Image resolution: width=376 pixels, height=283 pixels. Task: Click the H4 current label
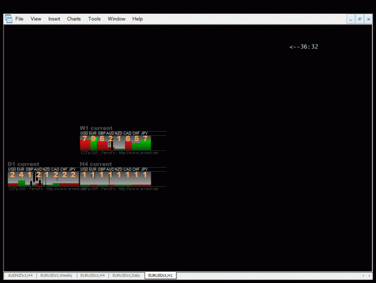(96, 164)
